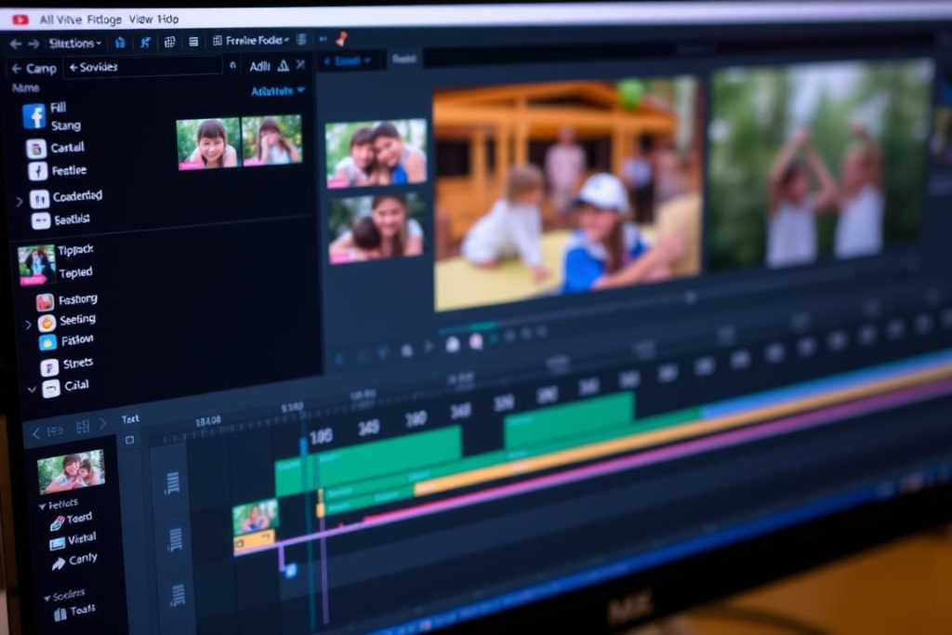Screen dimensions: 952x635
Task: Switch to grid view in the toolbar
Action: 169,42
